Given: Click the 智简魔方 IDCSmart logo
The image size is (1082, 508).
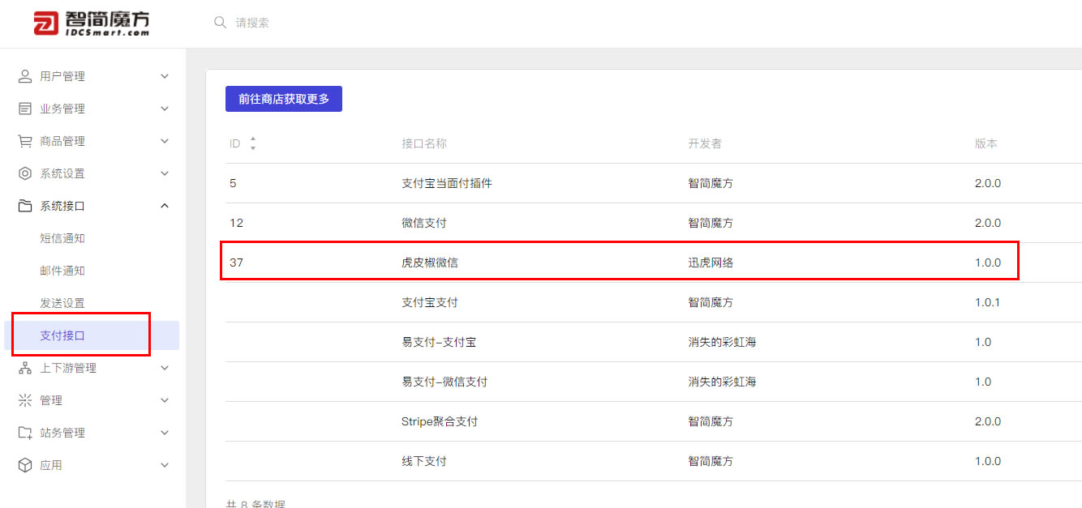Looking at the screenshot, I should [92, 23].
